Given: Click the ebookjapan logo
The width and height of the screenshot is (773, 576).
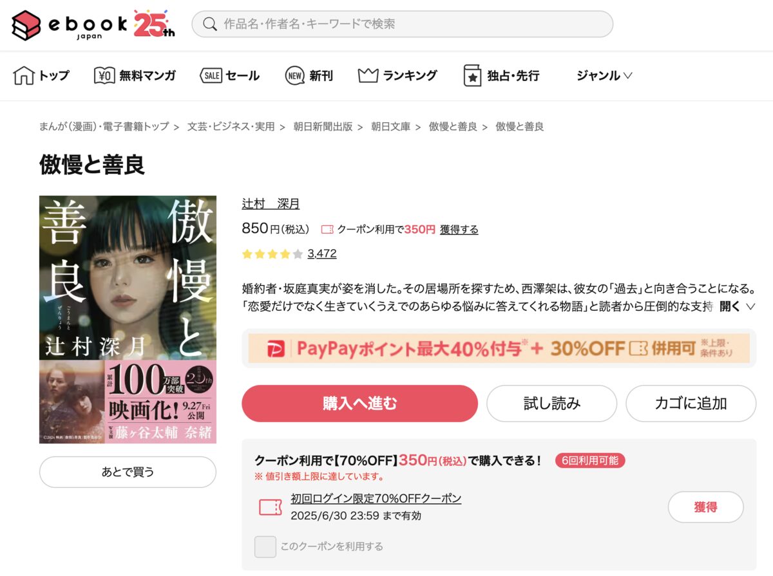Looking at the screenshot, I should point(70,25).
